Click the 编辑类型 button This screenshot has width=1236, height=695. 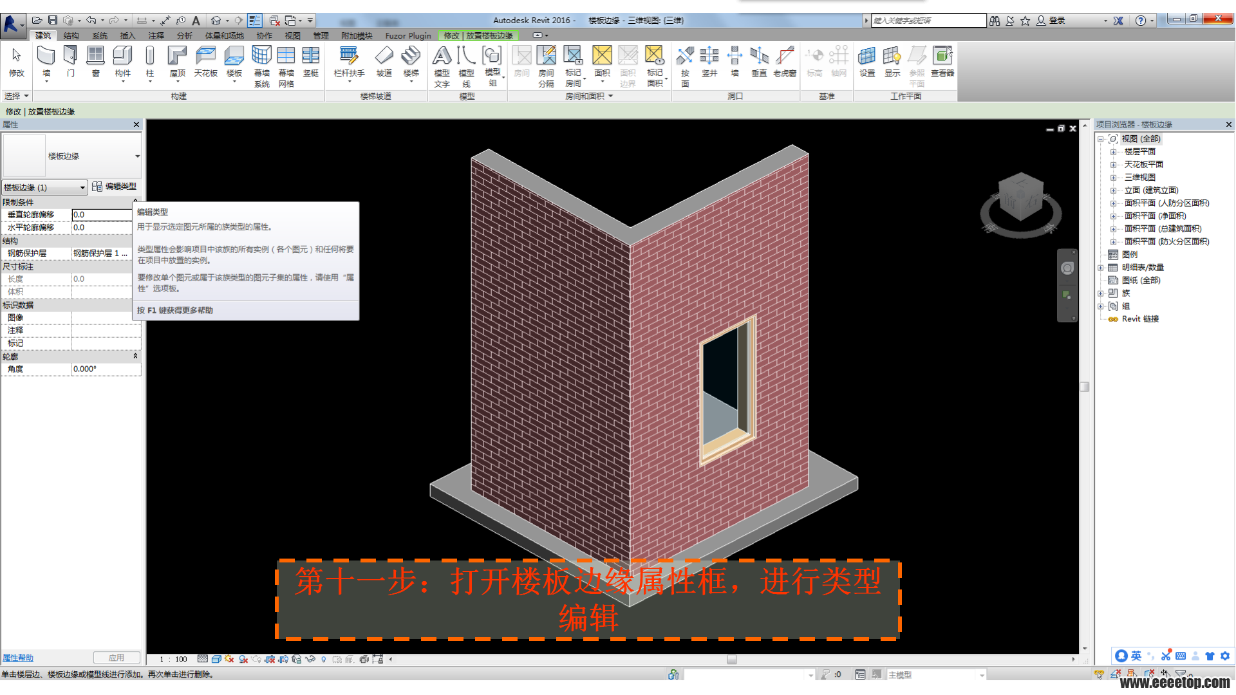click(115, 187)
